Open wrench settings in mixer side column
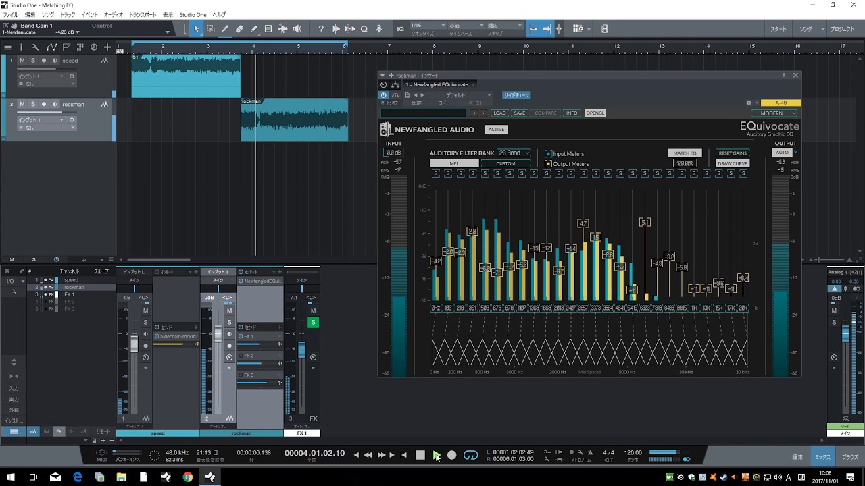The height and width of the screenshot is (486, 865). coord(14,292)
